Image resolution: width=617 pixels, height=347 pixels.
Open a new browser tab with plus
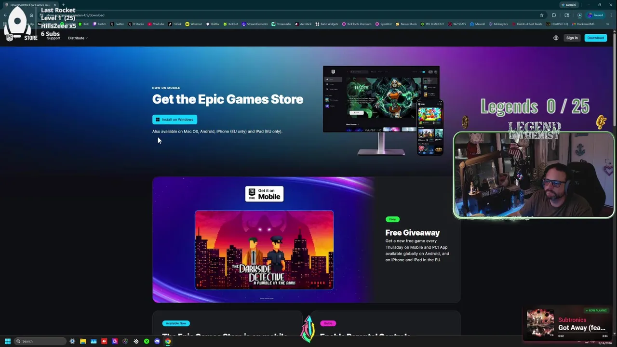pos(63,5)
